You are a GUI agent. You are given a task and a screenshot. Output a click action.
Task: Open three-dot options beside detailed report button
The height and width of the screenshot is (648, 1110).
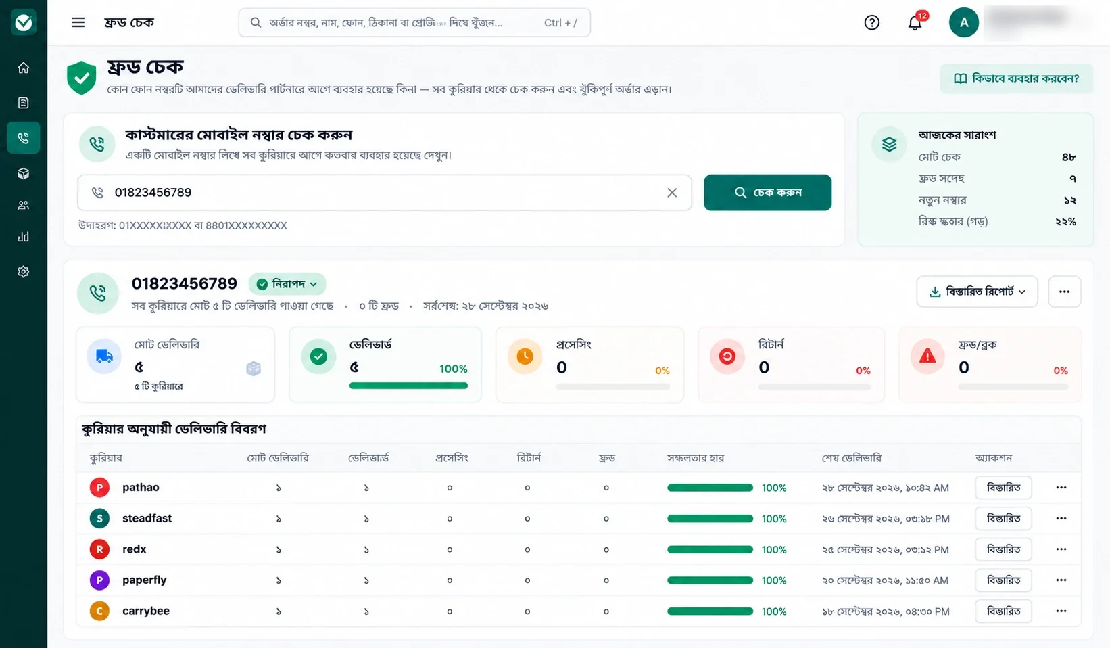(1065, 292)
